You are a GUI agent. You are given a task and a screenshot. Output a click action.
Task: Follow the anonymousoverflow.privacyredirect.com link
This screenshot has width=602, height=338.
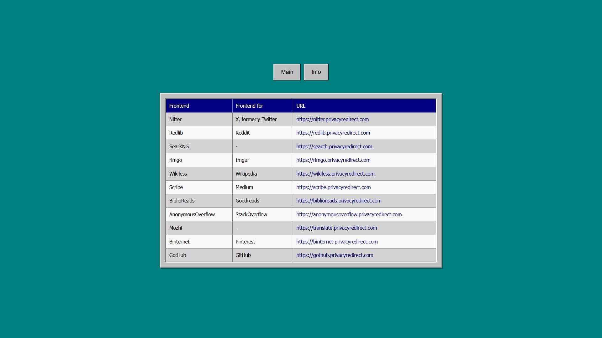349,214
